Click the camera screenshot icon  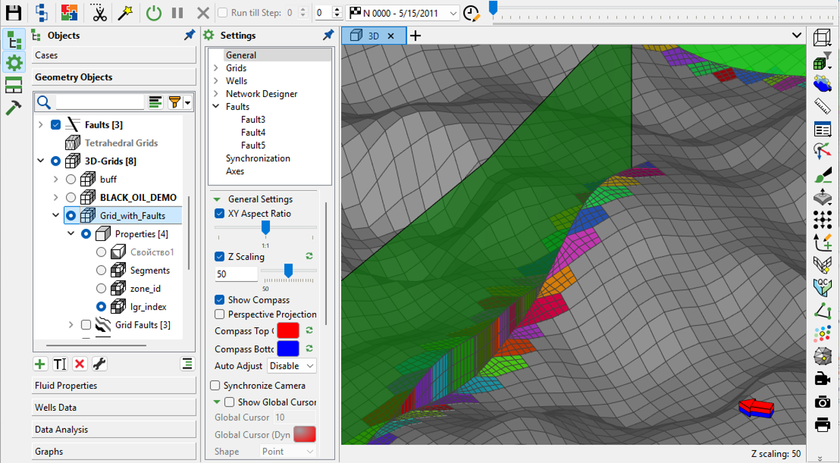822,402
